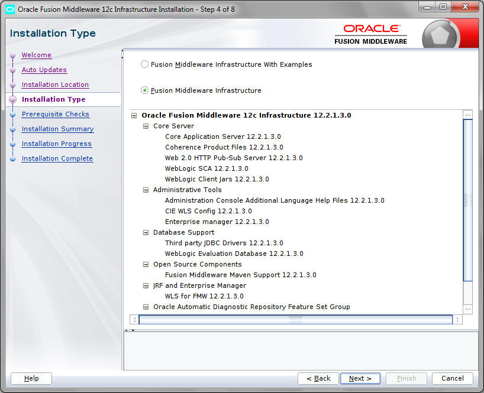Select Coherence Product Files 12.2.1.3.0 row
The image size is (484, 393).
pos(224,147)
